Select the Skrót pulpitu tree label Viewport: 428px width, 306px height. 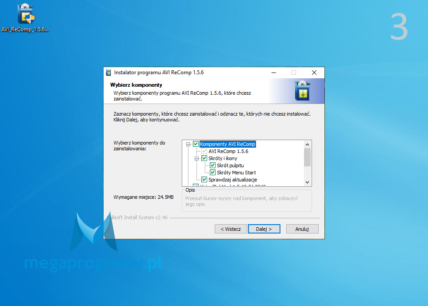pyautogui.click(x=230, y=165)
